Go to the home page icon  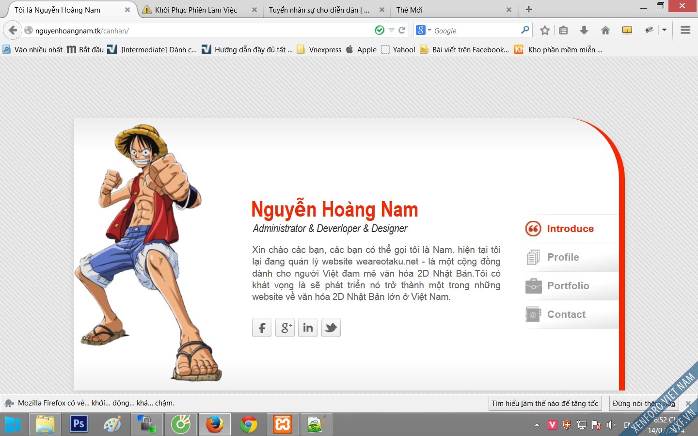(x=605, y=31)
